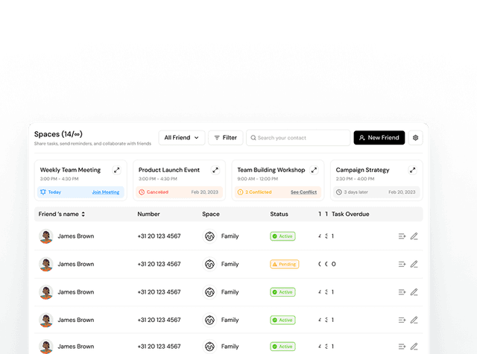Expand the Product Launch Event card

tap(215, 170)
